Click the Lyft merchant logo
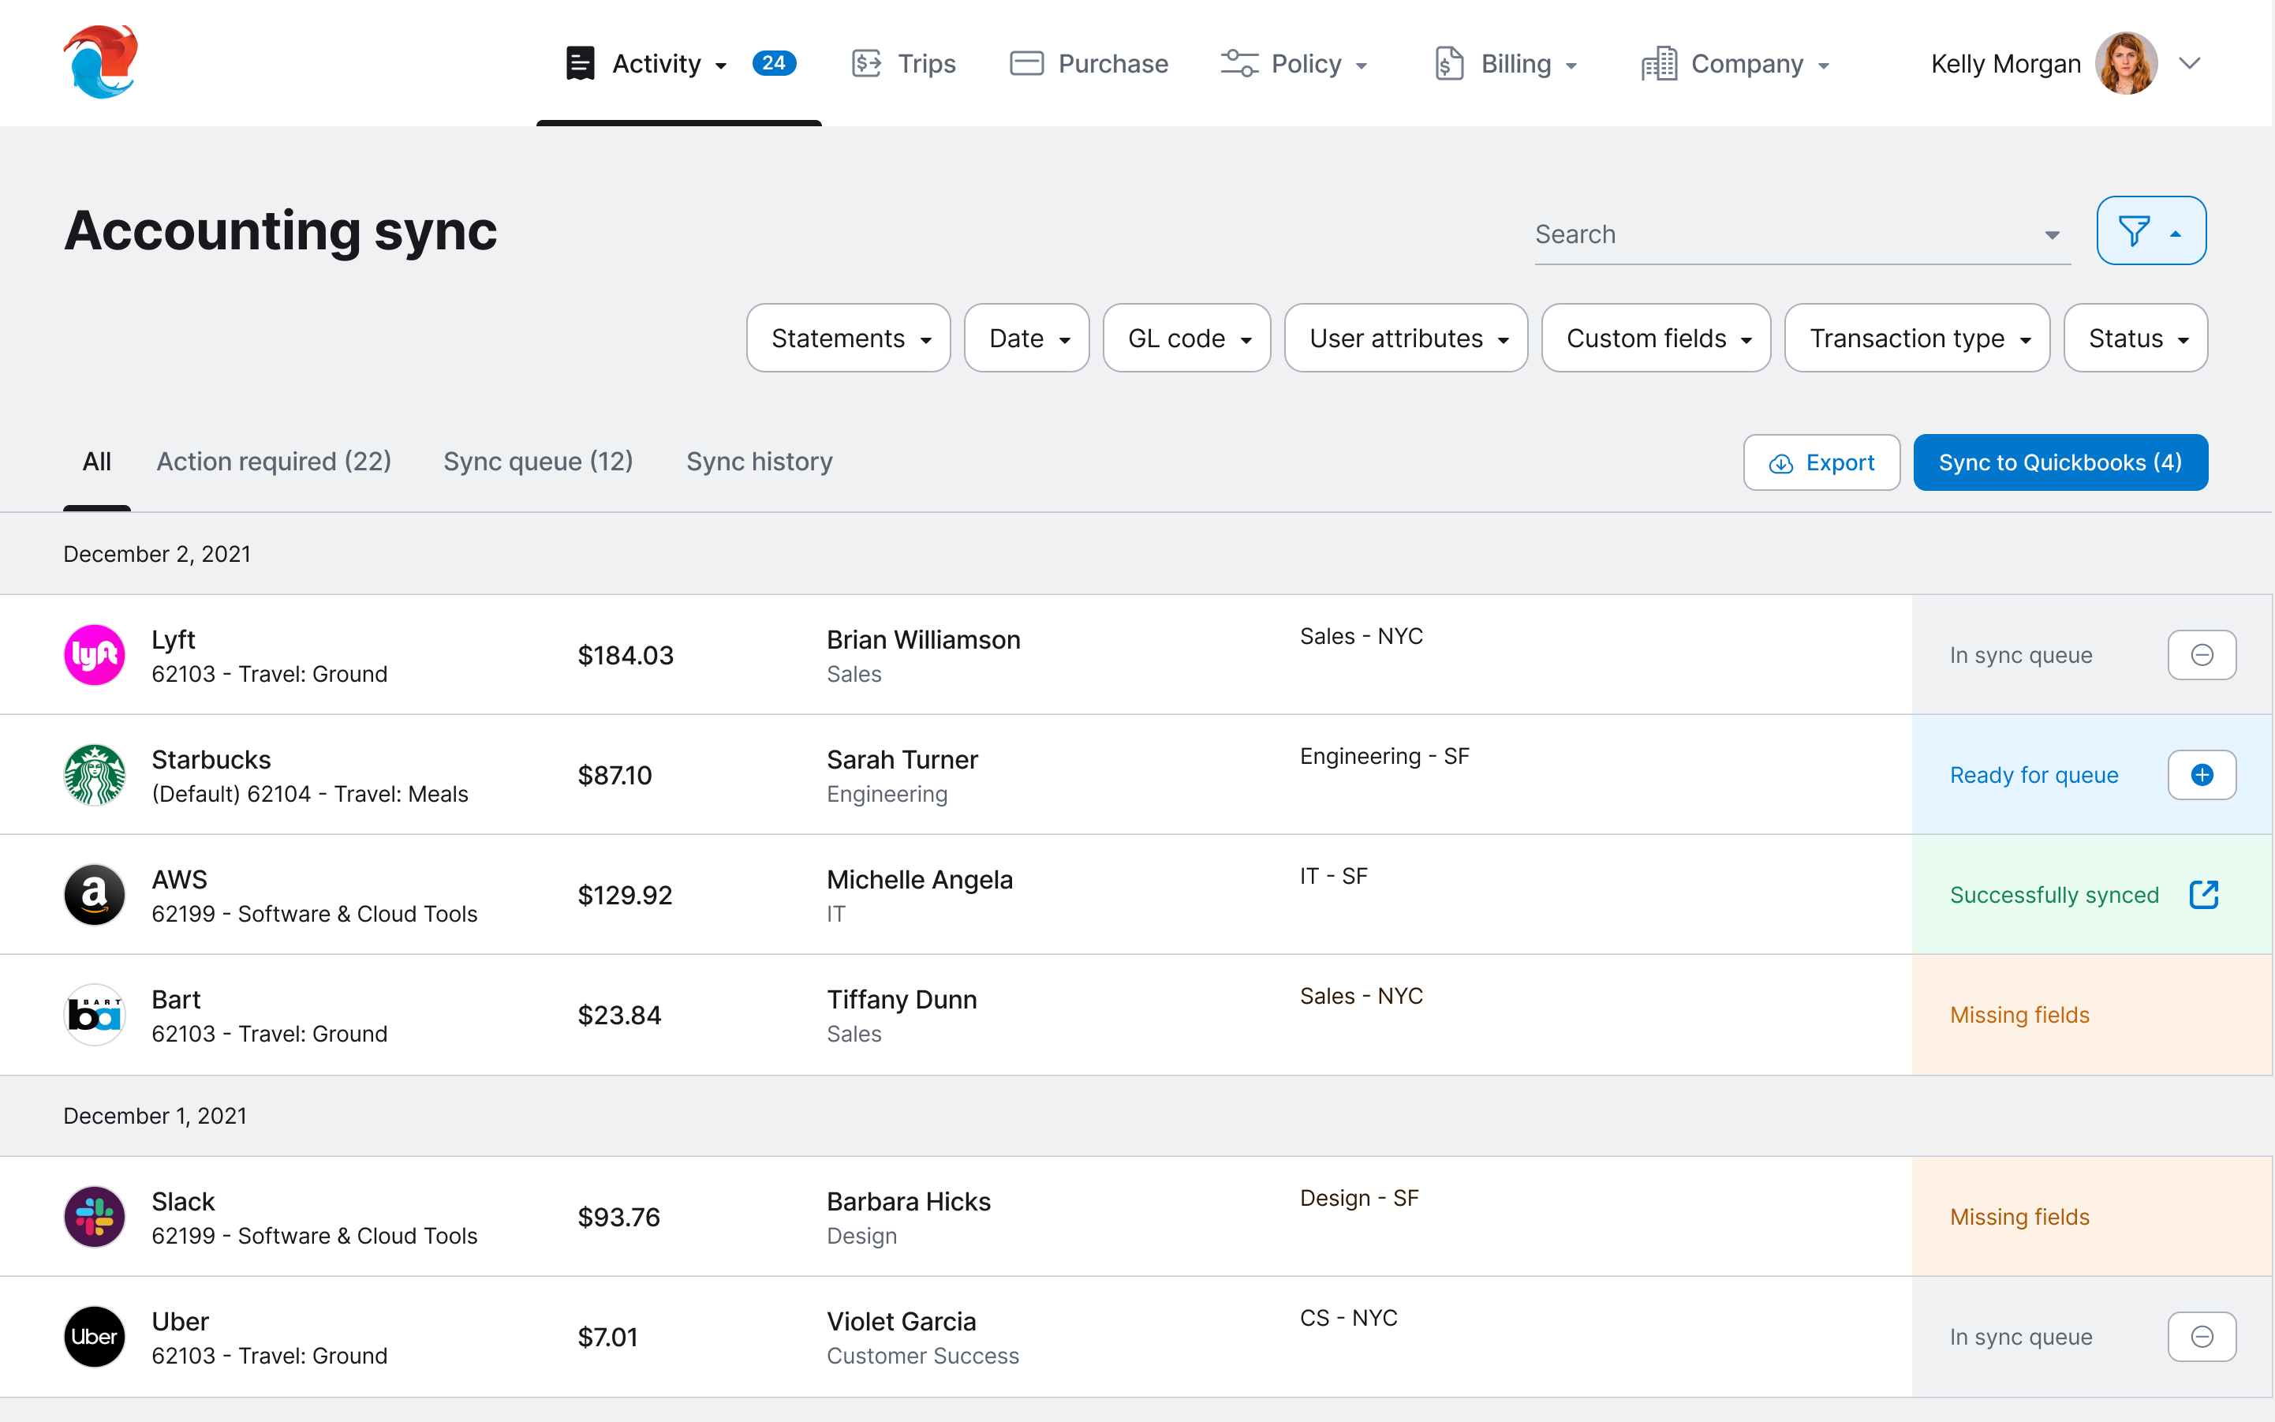Screen dimensions: 2275x1422 94,654
